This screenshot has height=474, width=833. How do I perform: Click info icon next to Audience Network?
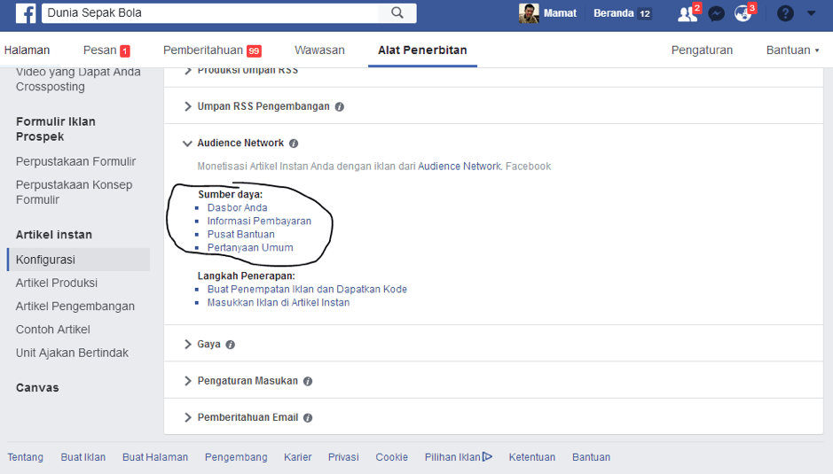click(x=294, y=144)
